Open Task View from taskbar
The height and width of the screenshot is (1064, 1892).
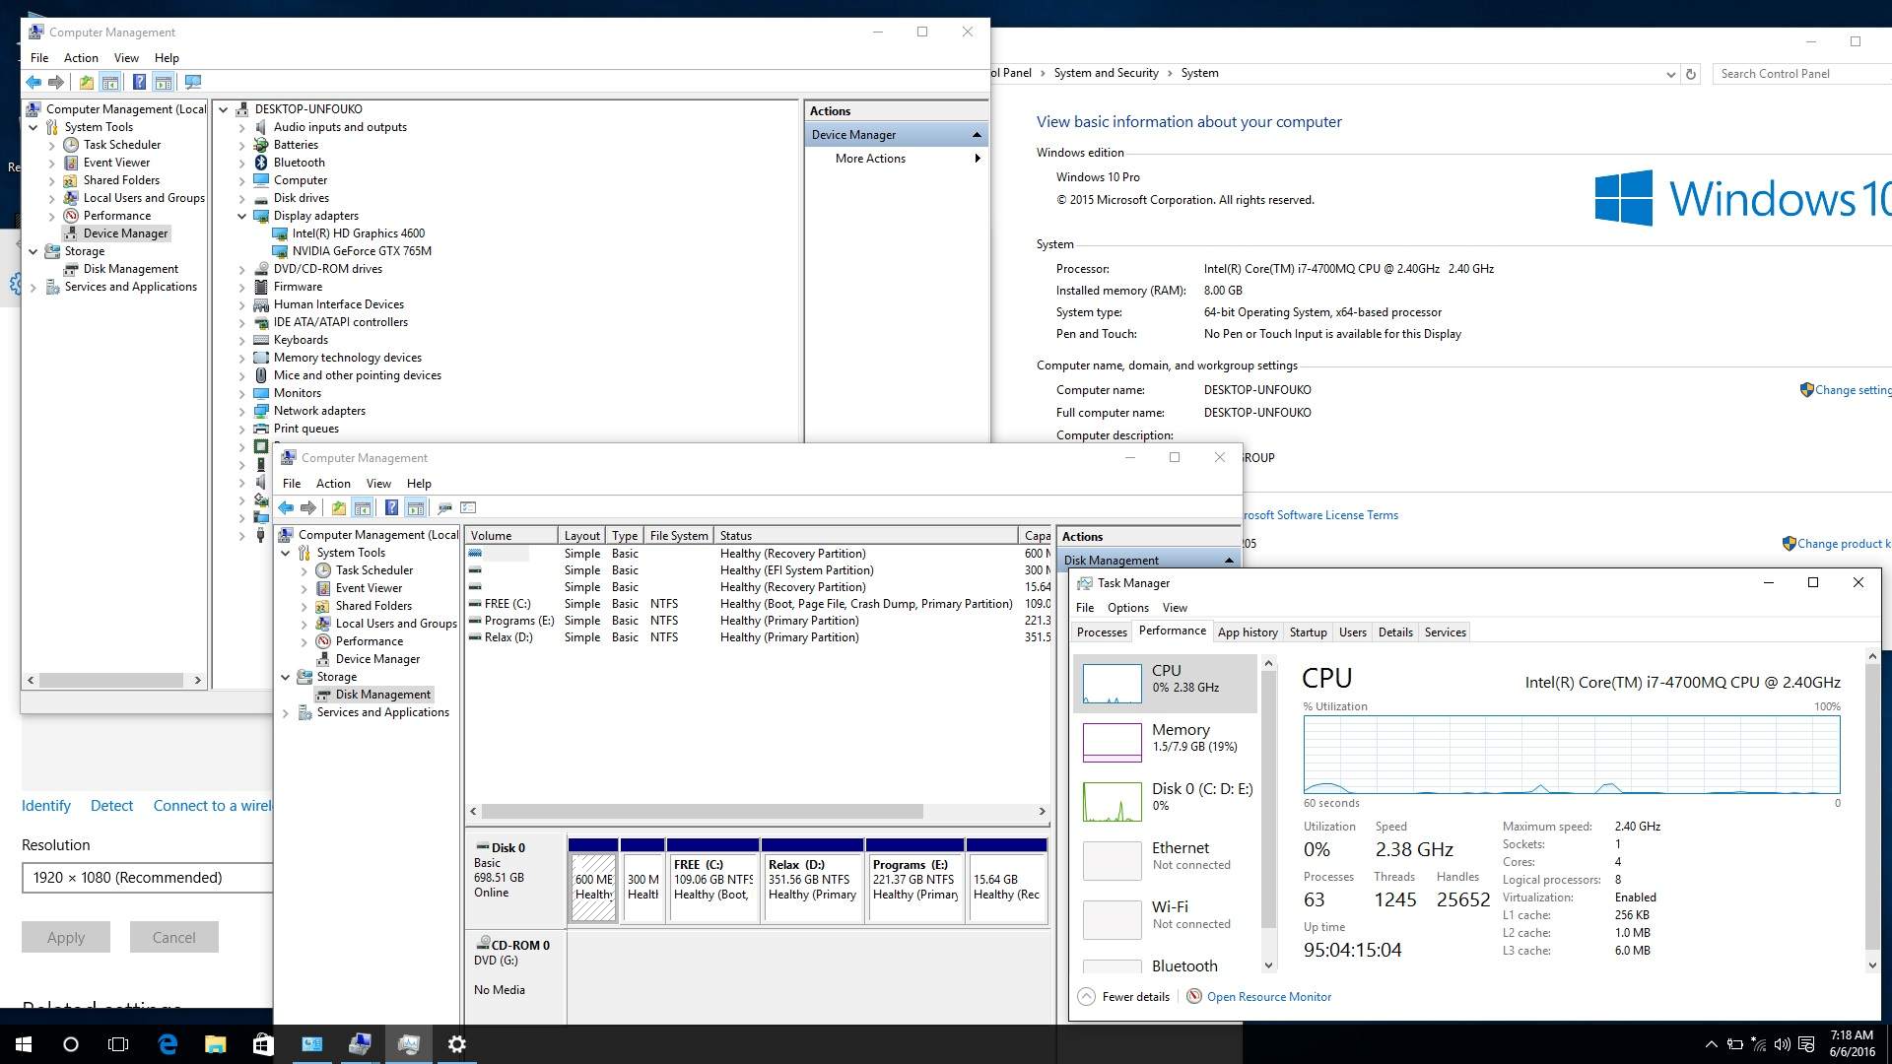118,1044
